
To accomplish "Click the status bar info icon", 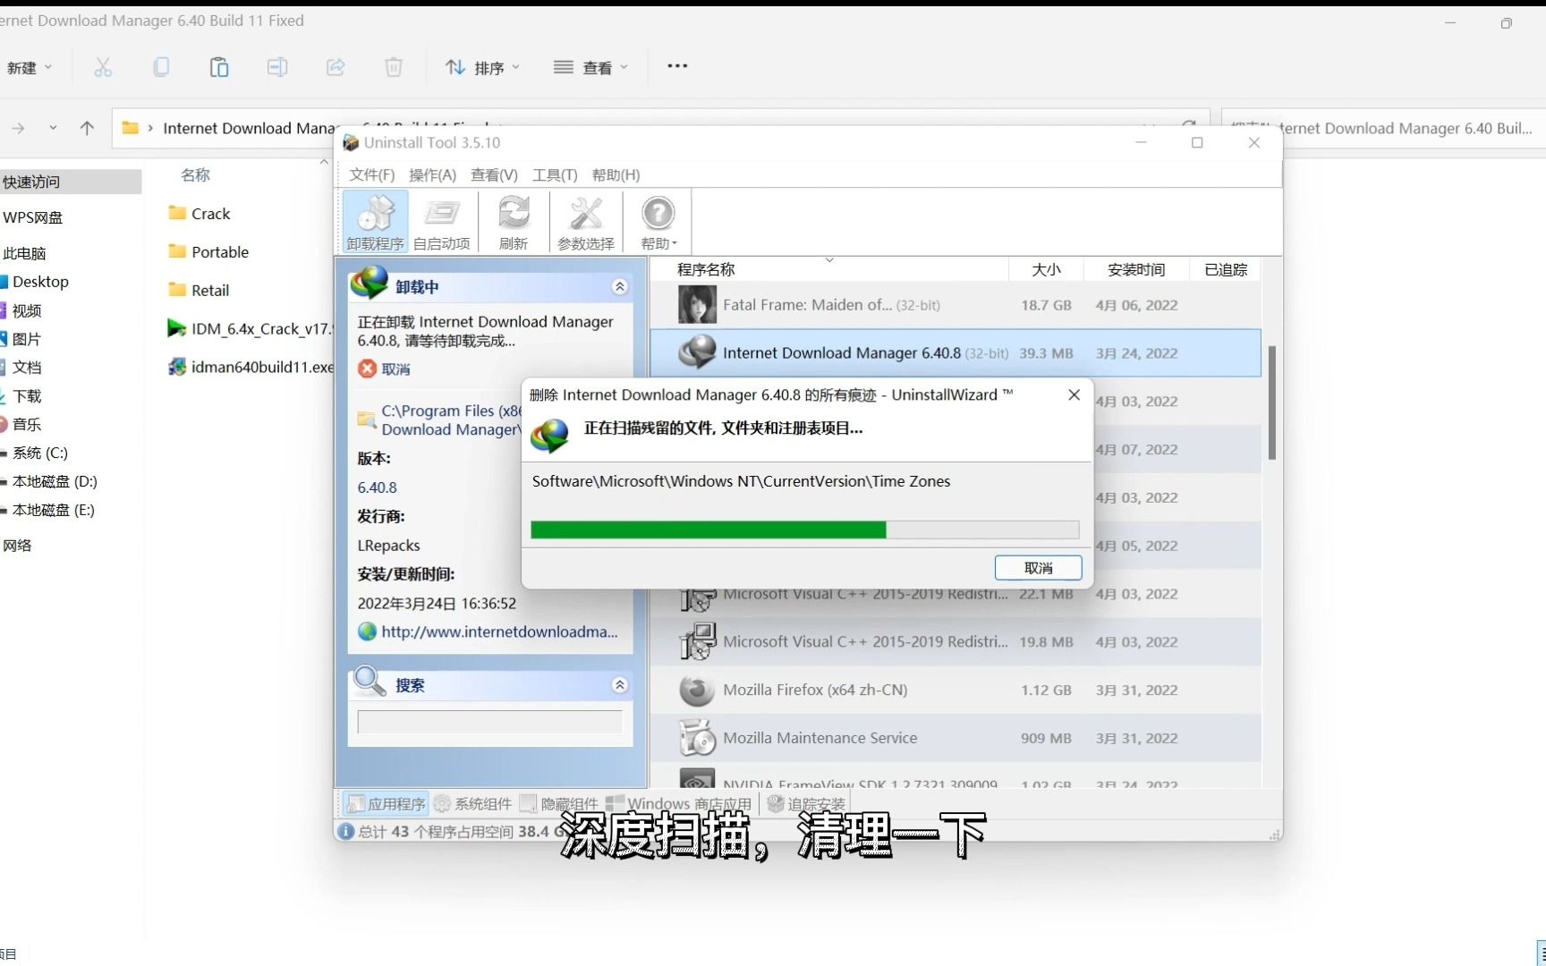I will point(346,831).
